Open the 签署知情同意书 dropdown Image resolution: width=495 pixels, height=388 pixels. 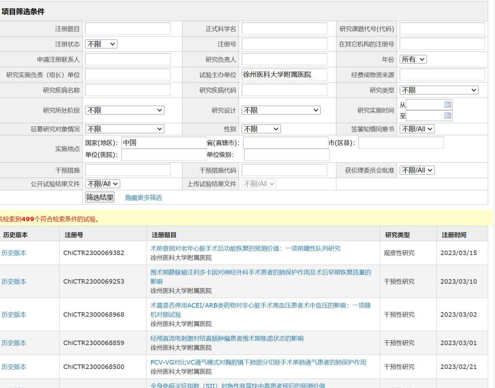(417, 129)
